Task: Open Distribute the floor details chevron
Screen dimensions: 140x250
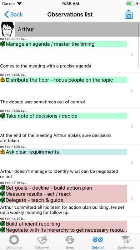Action: [131, 91]
